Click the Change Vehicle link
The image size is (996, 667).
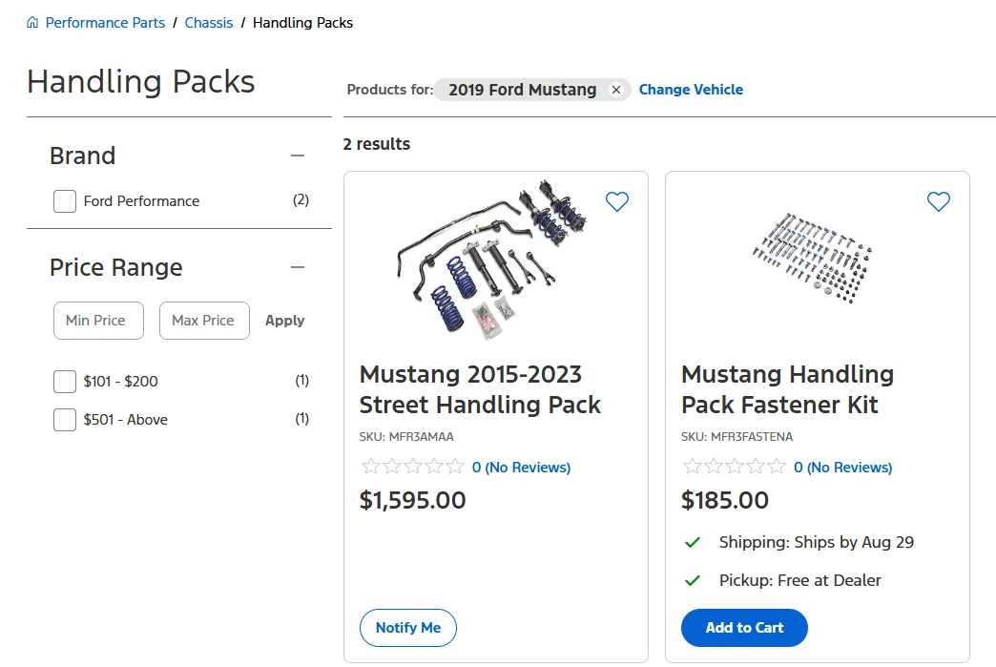691,90
